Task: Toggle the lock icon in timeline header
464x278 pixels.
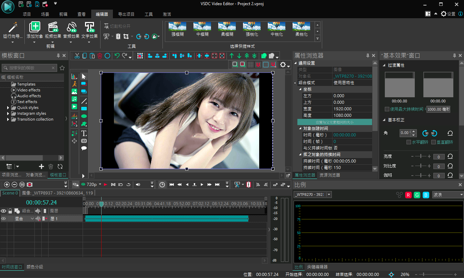Action: pos(10,211)
